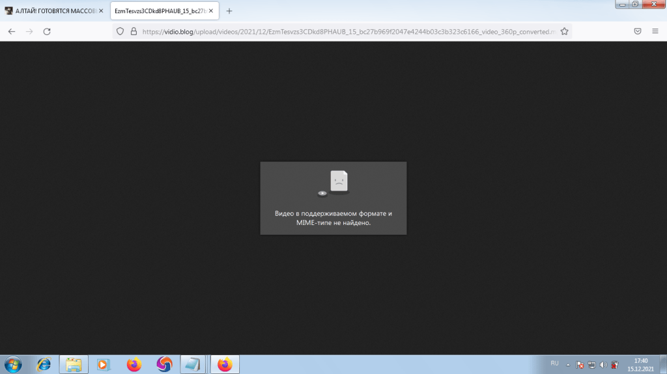Viewport: 667px width, 374px height.
Task: Open the RU input language selector
Action: tap(555, 363)
